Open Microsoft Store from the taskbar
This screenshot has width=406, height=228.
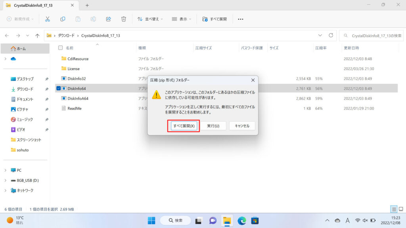255,220
